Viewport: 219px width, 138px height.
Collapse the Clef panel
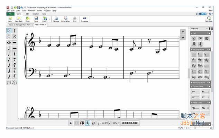192,33
